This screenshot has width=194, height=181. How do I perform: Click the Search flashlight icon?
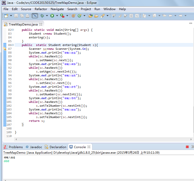(103, 16)
